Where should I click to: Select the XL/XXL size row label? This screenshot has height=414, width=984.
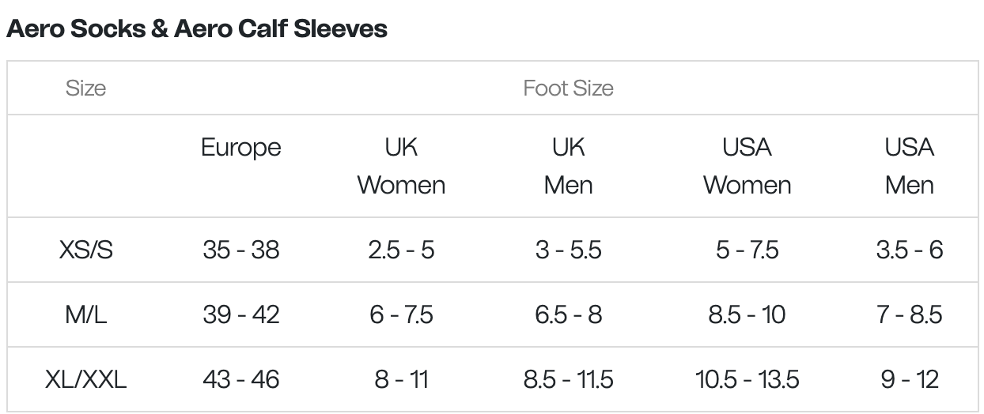(85, 380)
